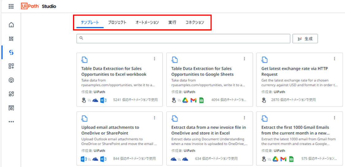
Task: Click manual trigger icon on Excel workbook card
Action: (84, 100)
